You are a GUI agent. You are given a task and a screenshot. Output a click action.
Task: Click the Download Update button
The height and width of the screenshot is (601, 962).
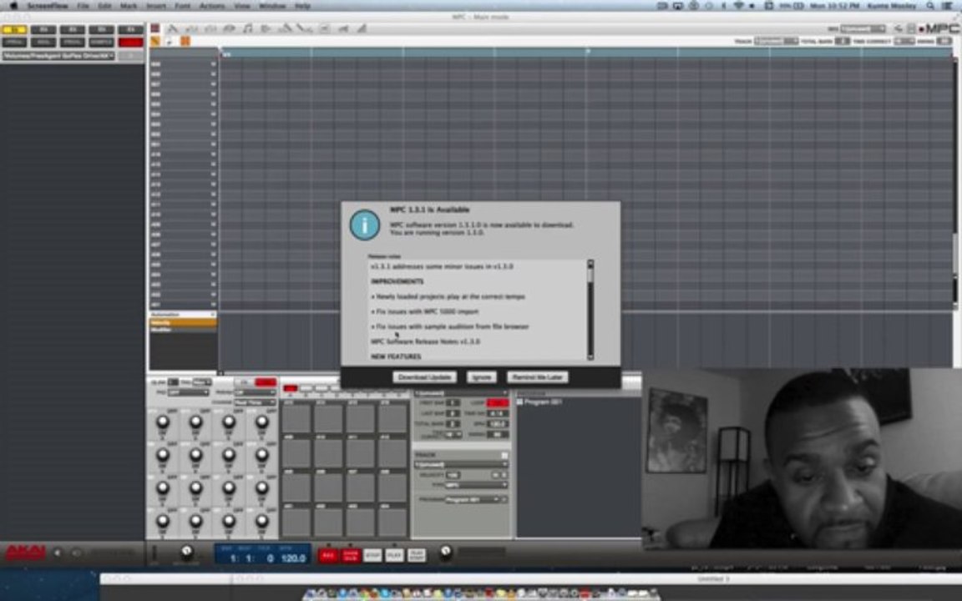tap(424, 377)
